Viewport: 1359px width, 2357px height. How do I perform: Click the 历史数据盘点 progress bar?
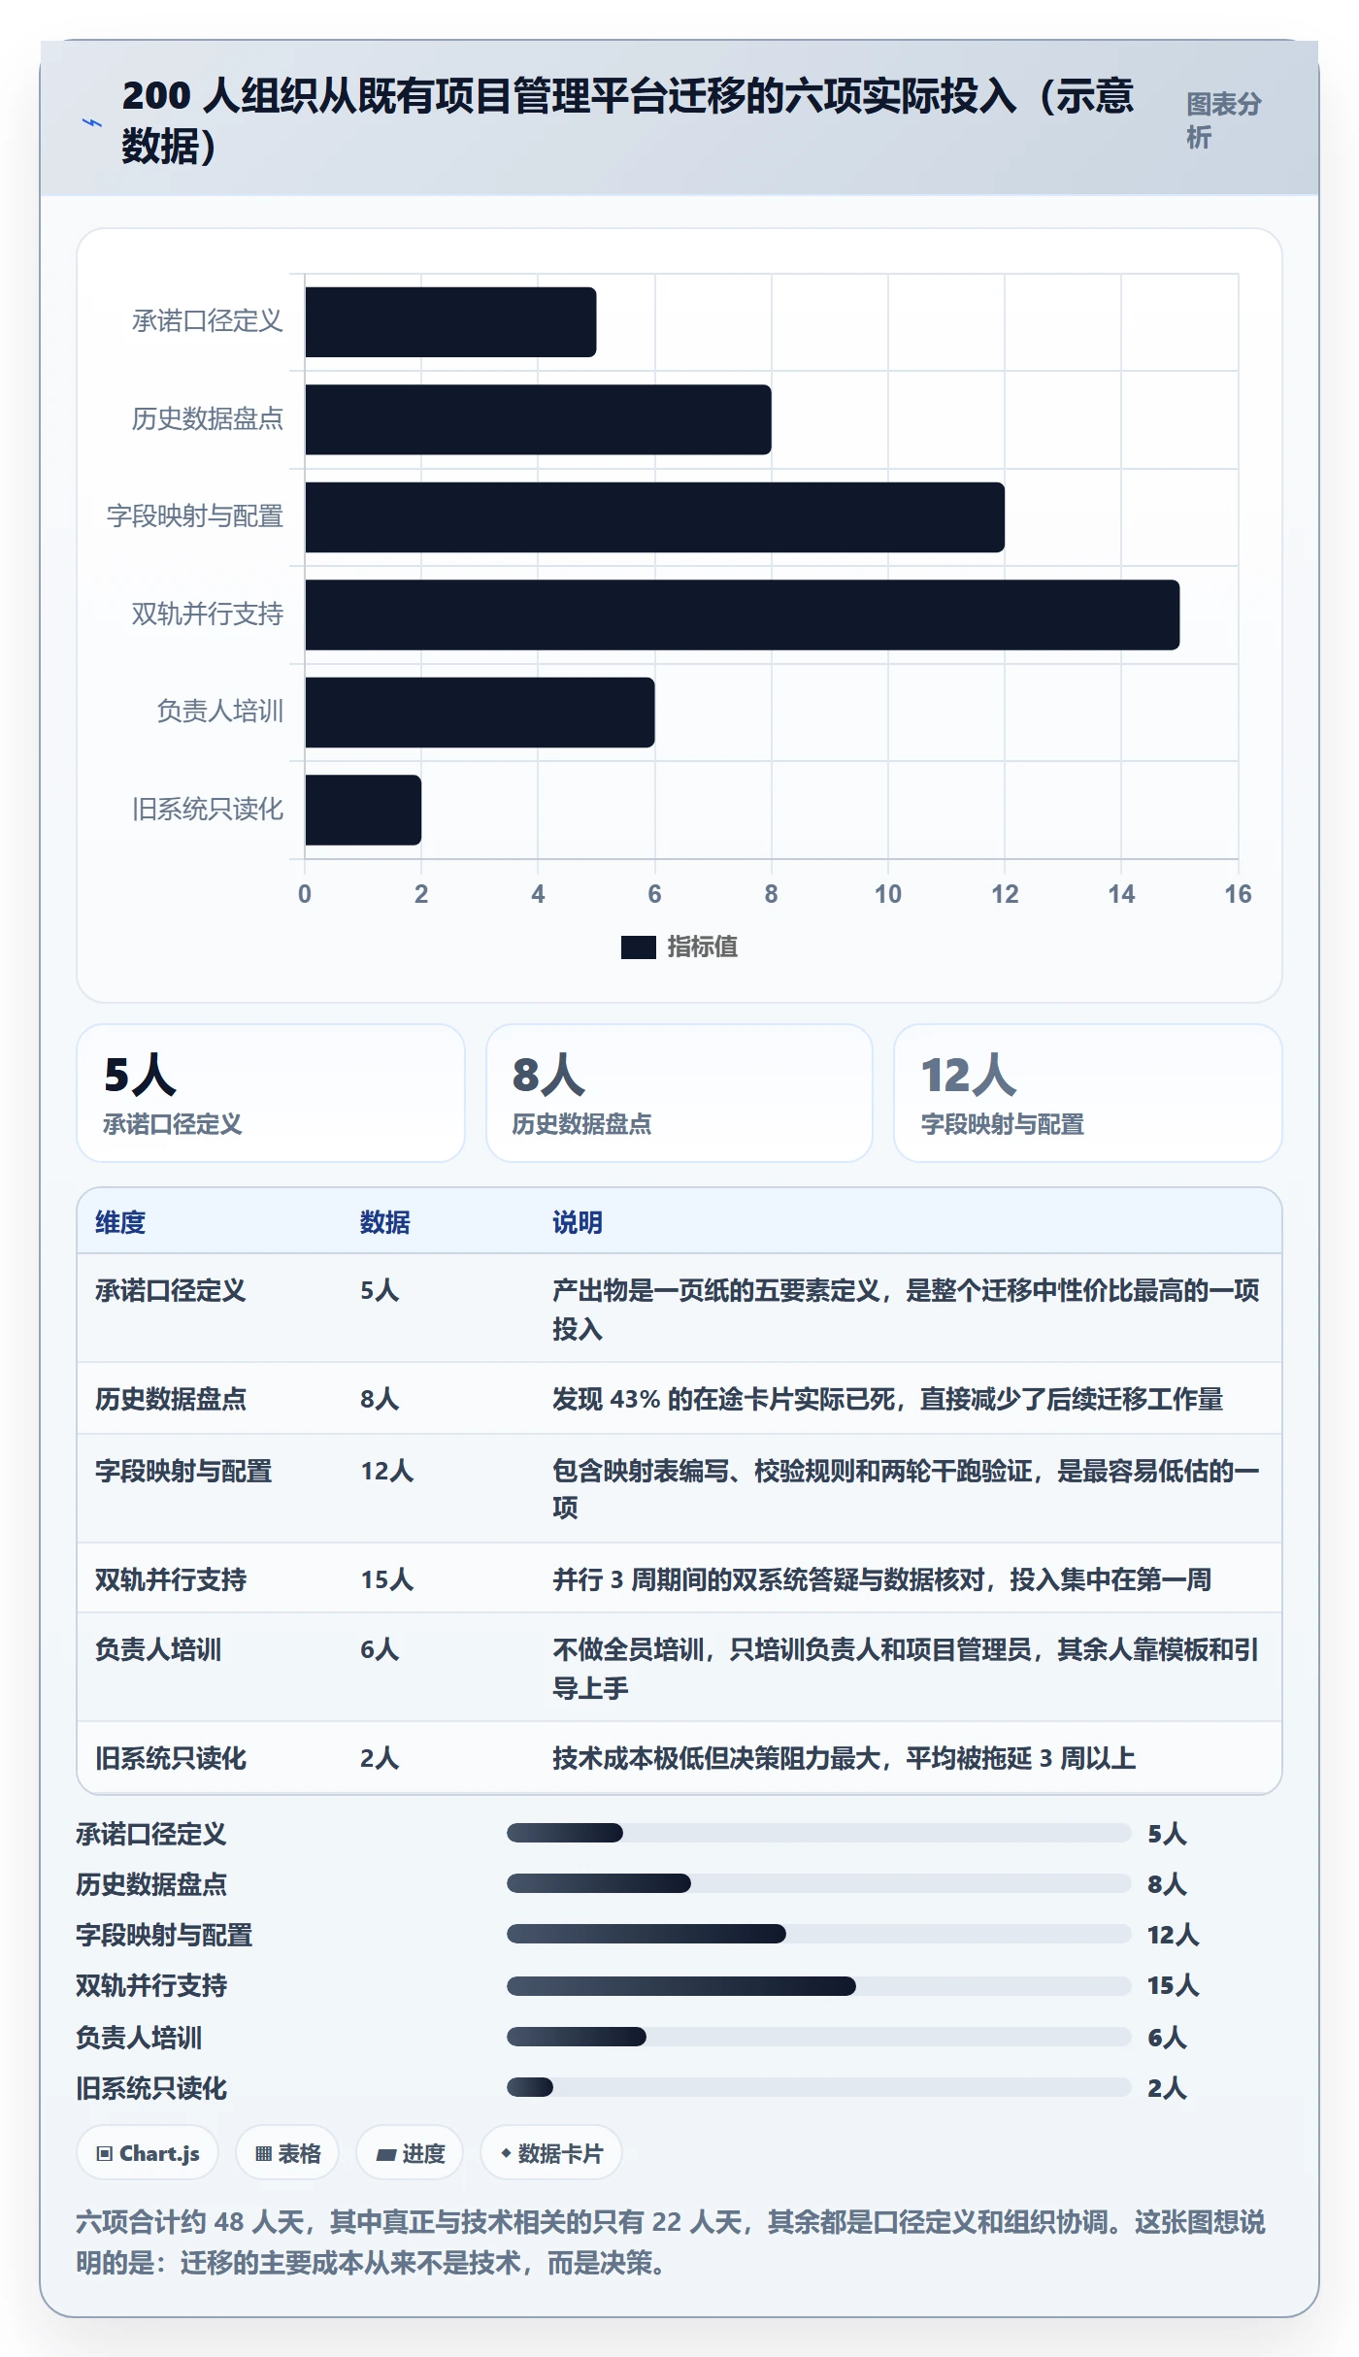coord(819,1883)
